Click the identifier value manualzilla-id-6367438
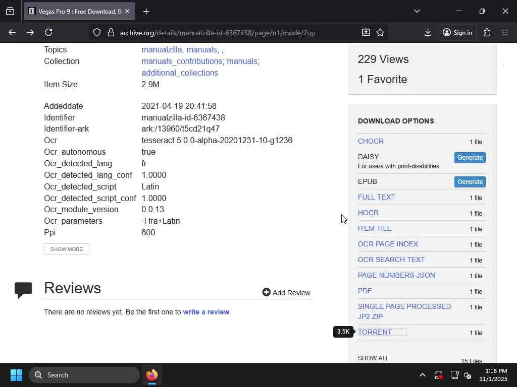This screenshot has height=387, width=517. pyautogui.click(x=183, y=117)
